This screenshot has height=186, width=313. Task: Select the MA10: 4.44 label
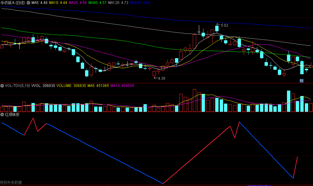tap(58, 3)
